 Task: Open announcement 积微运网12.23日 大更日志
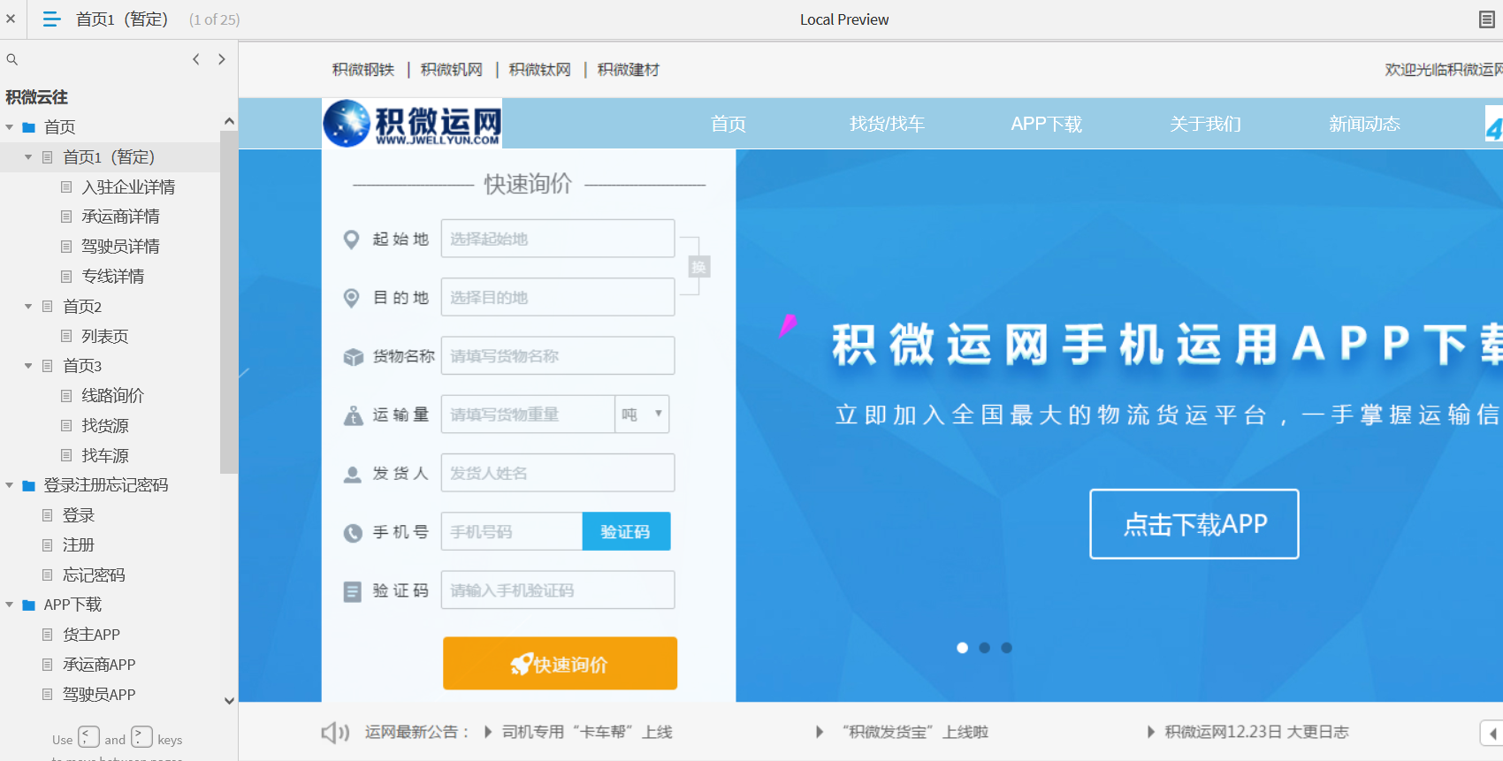click(x=1256, y=732)
